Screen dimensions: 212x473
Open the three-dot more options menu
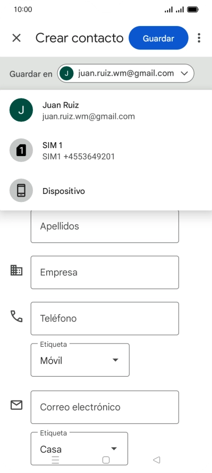click(199, 38)
